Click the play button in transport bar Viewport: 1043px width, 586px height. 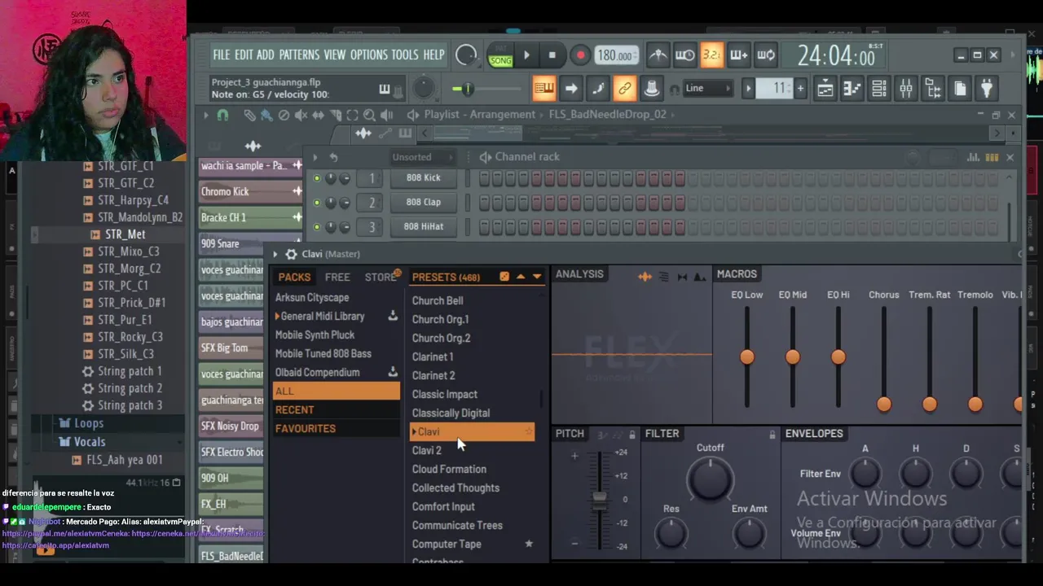[x=526, y=55]
